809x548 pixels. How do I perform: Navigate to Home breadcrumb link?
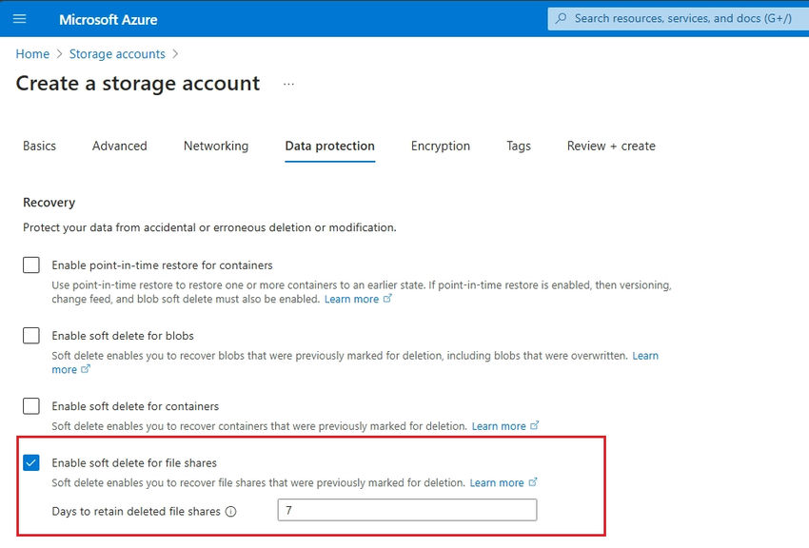32,54
